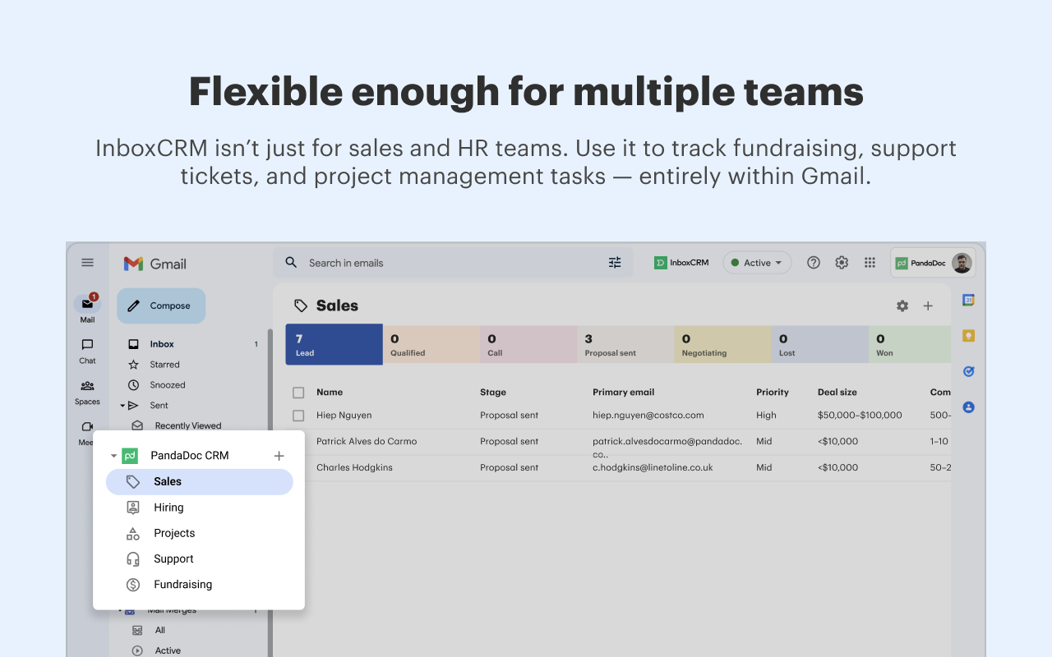This screenshot has width=1052, height=657.
Task: Open search filter options icon
Action: [x=615, y=263]
